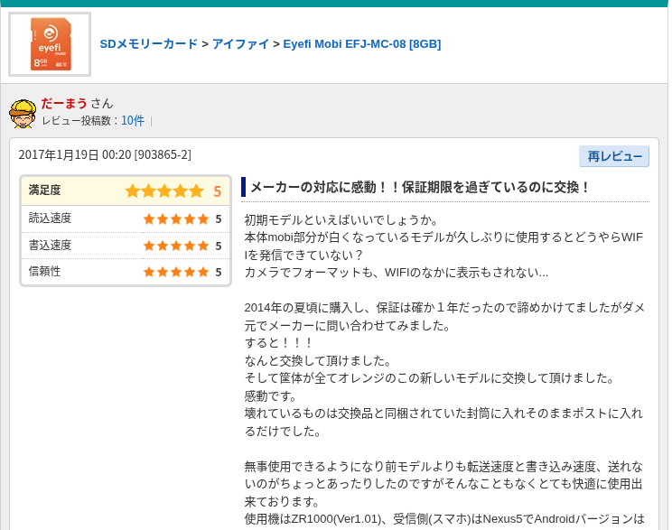Click the 信頼性 star rating
The width and height of the screenshot is (672, 530).
point(176,272)
